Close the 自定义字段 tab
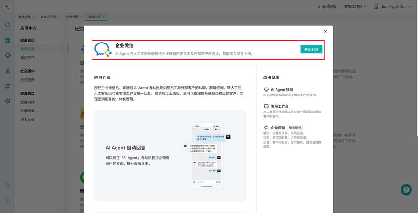The image size is (418, 213). [59, 17]
